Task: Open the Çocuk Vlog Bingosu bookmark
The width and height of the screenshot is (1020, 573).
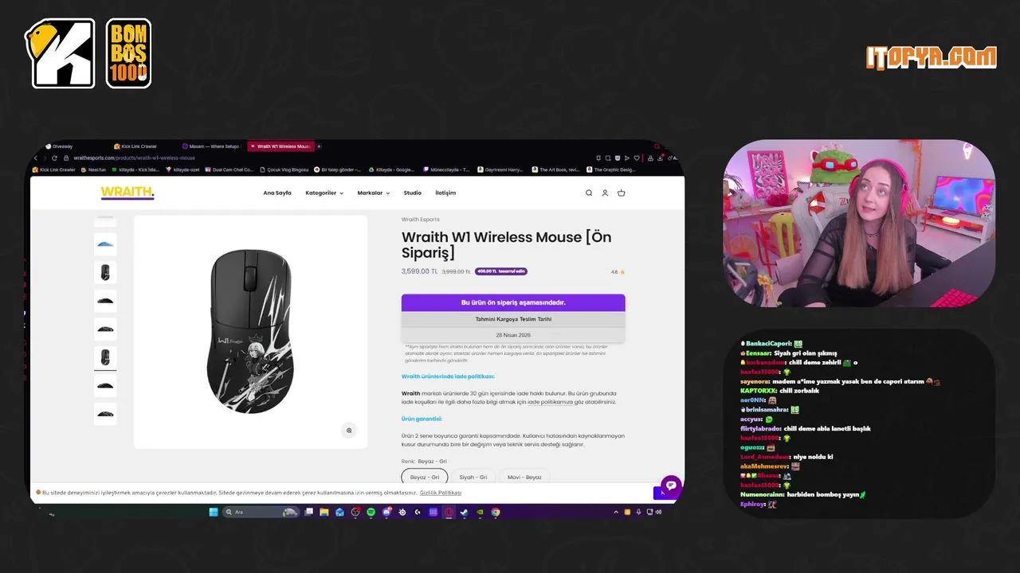Action: 283,170
